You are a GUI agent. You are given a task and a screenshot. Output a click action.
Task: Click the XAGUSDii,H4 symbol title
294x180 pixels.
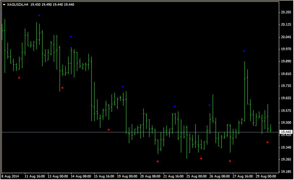(18, 5)
